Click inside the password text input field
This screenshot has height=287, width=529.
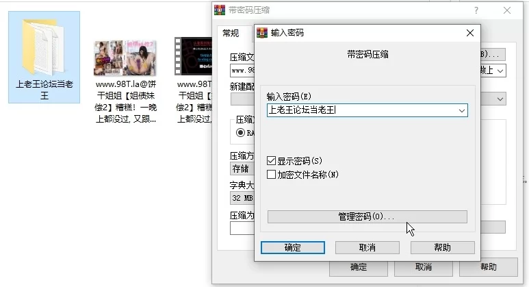pos(359,110)
